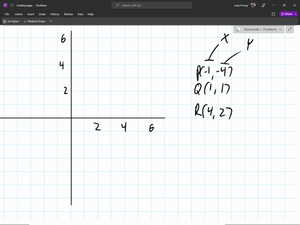Switch to the View tab
Image resolution: width=300 pixels, height=225 pixels.
(80, 14)
